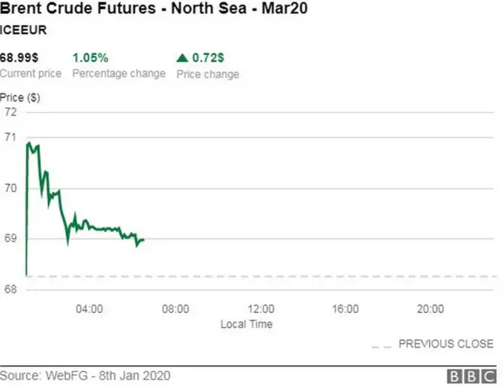Click the Local Time axis caption
The width and height of the screenshot is (503, 386).
coord(247,324)
